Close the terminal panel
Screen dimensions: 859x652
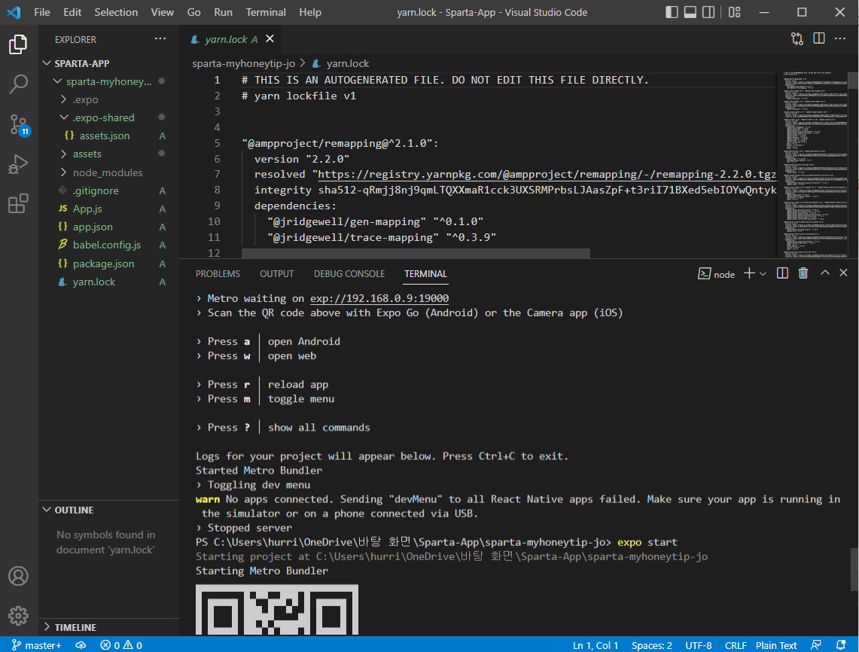tap(844, 273)
